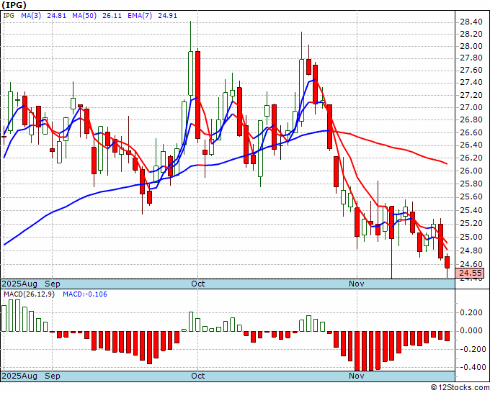Click the Oct label on price chart axis
The width and height of the screenshot is (490, 393).
[x=198, y=284]
